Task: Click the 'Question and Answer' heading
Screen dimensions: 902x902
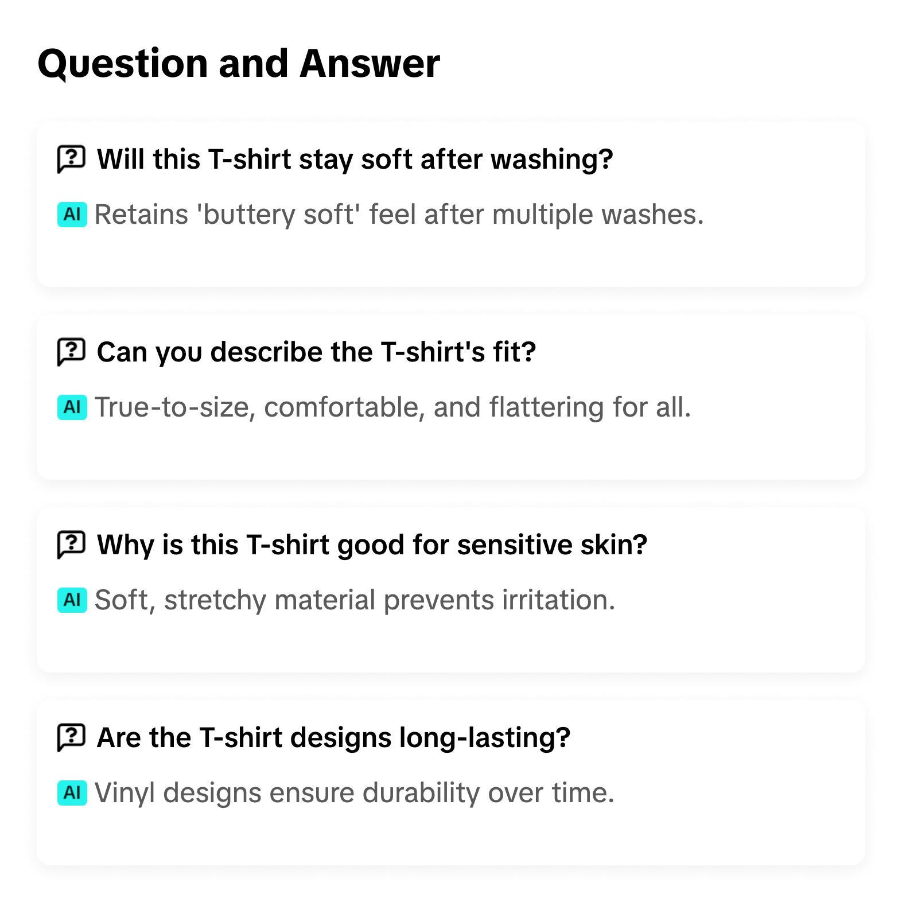Action: click(x=239, y=63)
